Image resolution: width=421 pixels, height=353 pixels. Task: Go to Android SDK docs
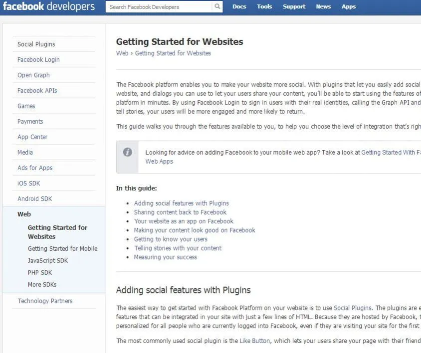point(34,199)
